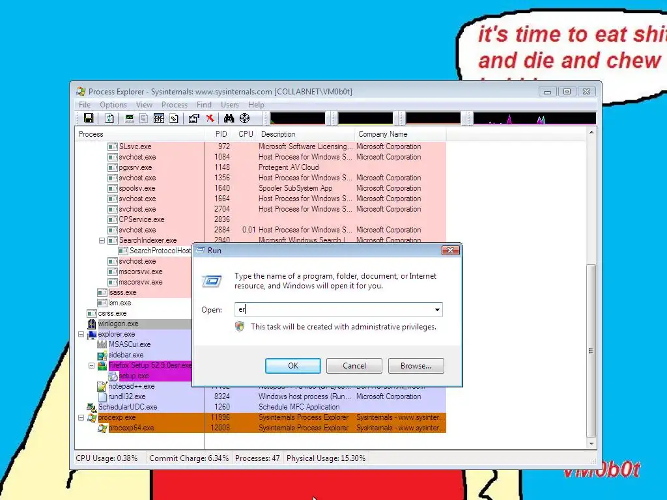Select the SLsvc.exe process row

(261, 146)
